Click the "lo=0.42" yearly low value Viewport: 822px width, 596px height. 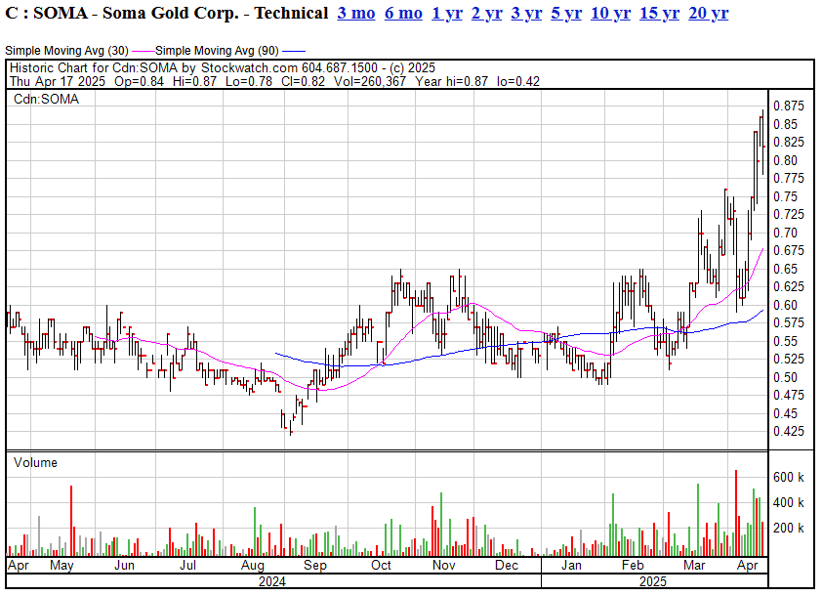[518, 81]
